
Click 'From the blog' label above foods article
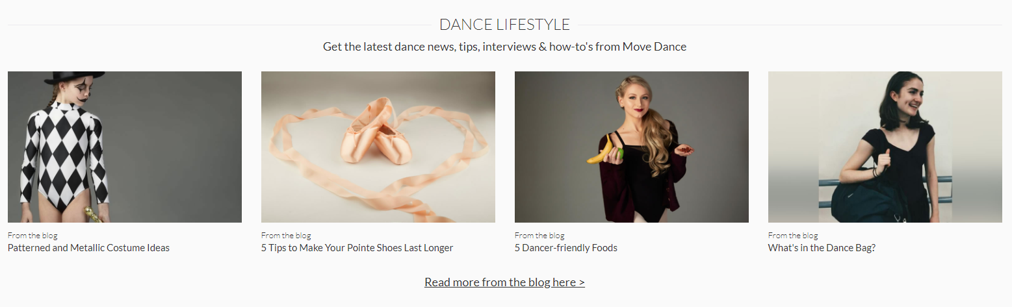click(x=539, y=236)
